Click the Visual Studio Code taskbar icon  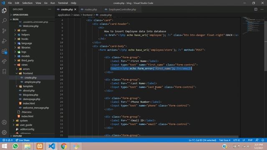tap(52, 146)
